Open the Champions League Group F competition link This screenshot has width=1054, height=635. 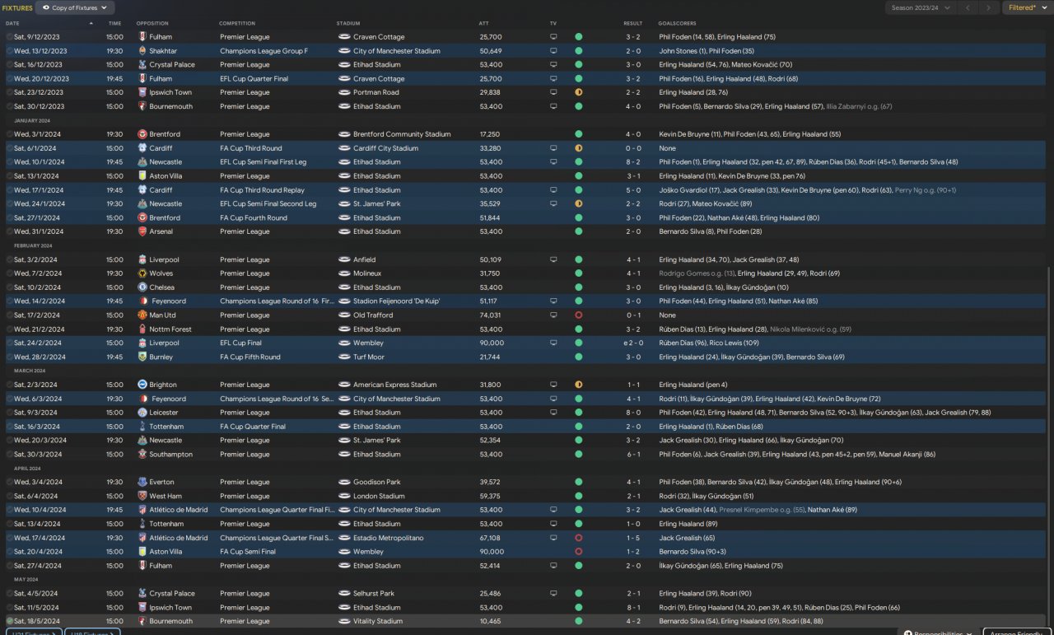(x=263, y=51)
